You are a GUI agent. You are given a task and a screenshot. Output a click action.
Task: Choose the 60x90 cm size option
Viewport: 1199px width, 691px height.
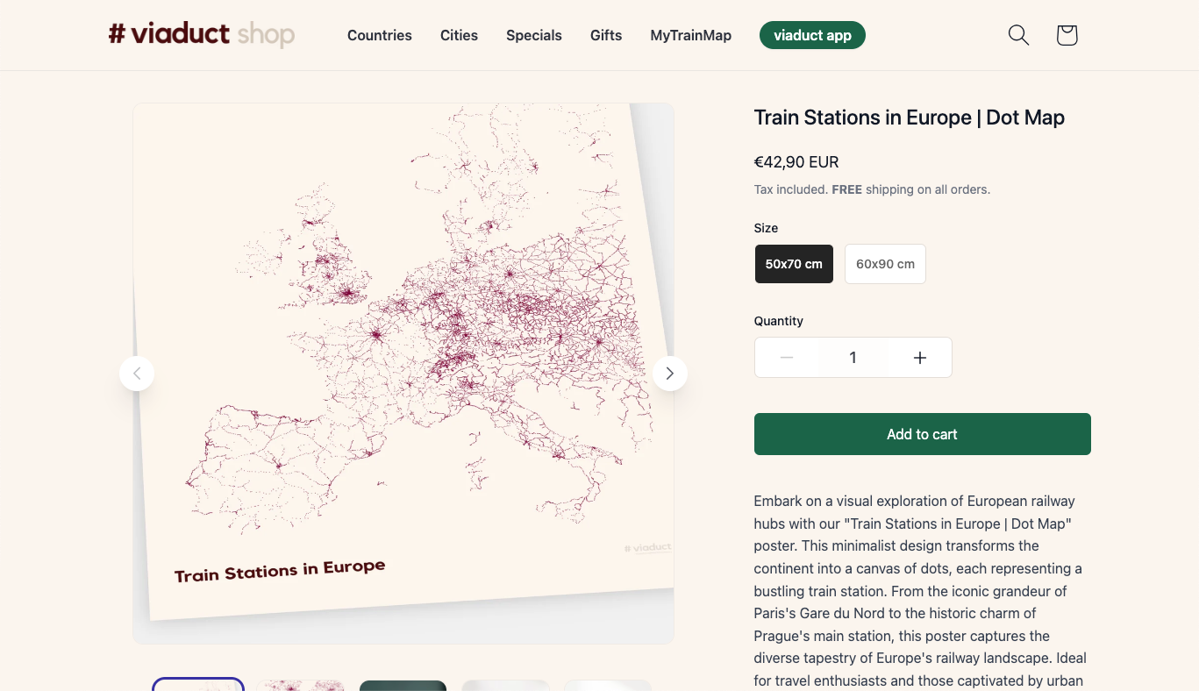pos(885,264)
